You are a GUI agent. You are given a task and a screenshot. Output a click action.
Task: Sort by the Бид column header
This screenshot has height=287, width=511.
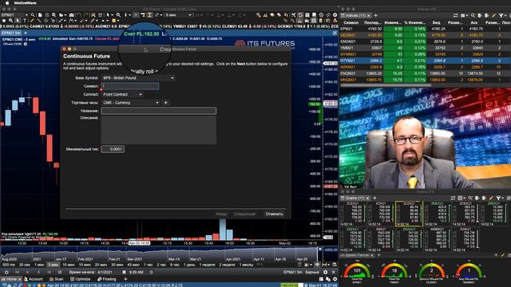point(437,22)
